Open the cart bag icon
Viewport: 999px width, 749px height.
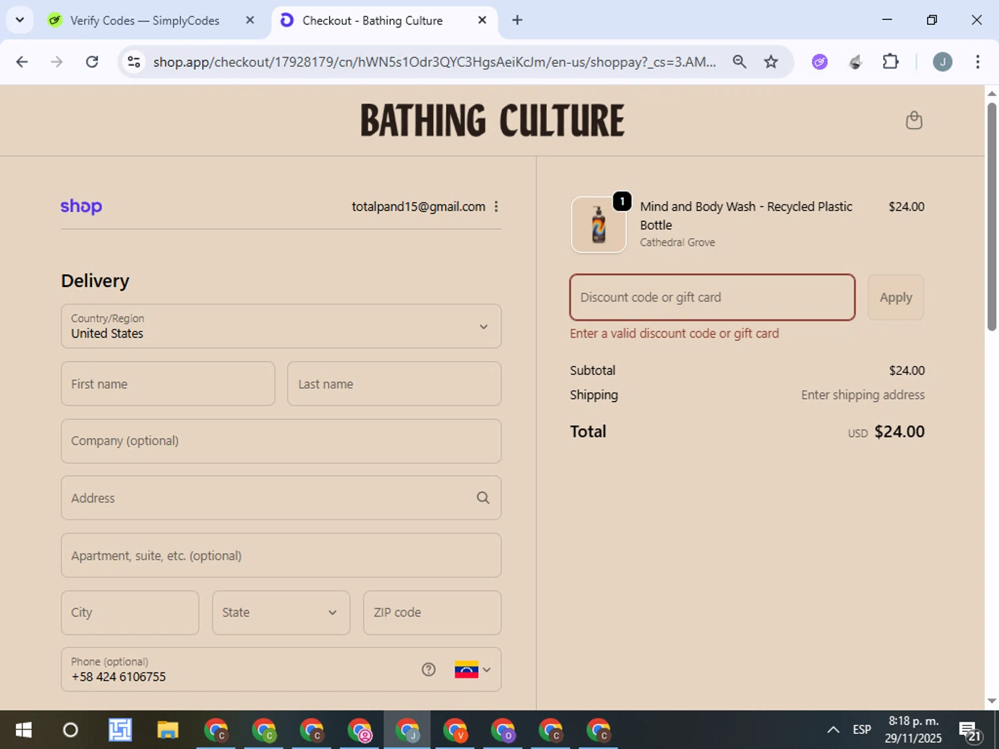[x=914, y=120]
